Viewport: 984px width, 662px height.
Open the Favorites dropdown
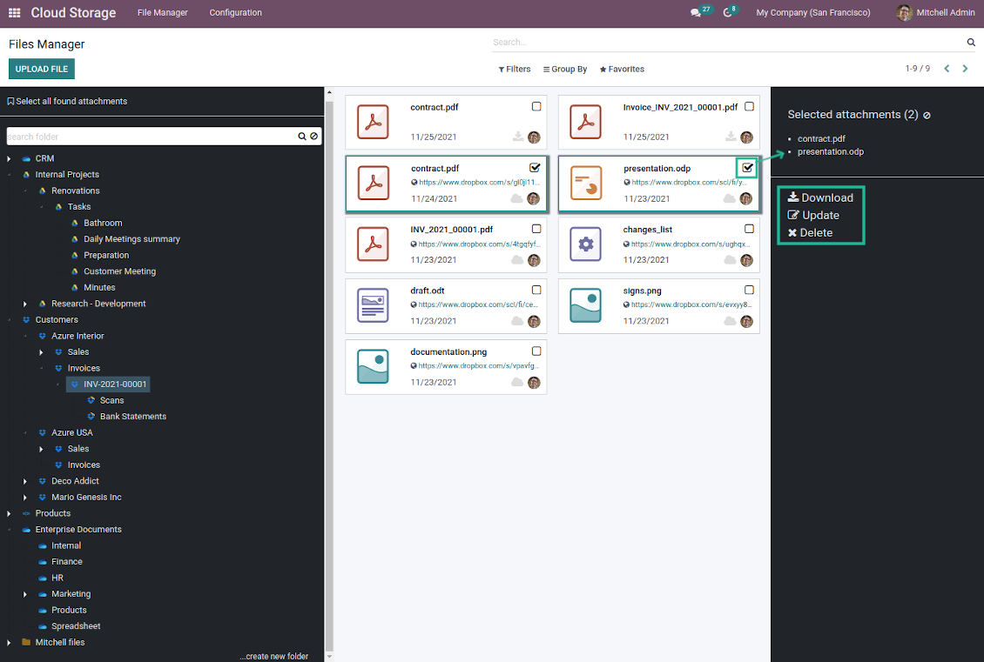pyautogui.click(x=622, y=69)
